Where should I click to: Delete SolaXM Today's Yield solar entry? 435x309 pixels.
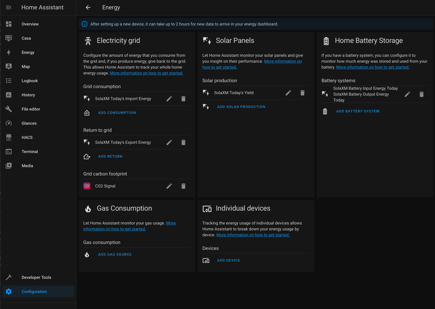coord(302,93)
